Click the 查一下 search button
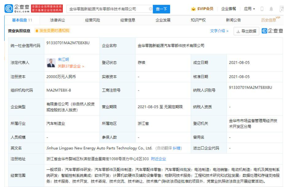Viewport: 286px width, 187px height. (161, 9)
